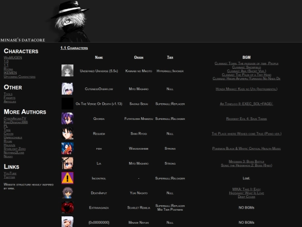Image resolution: width=302 pixels, height=227 pixels.
Task: Select the black On The Verge Of Death portrait
Action: click(68, 104)
